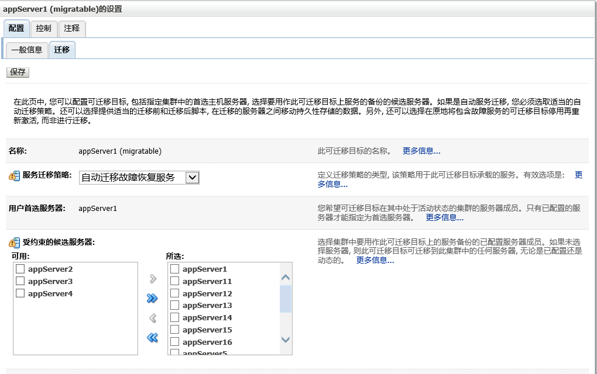Check the appServer4 checkbox in available list
The height and width of the screenshot is (374, 597).
tap(20, 293)
